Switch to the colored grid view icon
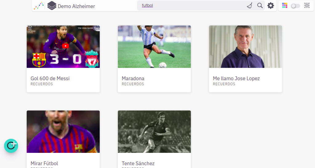Image resolution: width=315 pixels, height=168 pixels. [285, 6]
